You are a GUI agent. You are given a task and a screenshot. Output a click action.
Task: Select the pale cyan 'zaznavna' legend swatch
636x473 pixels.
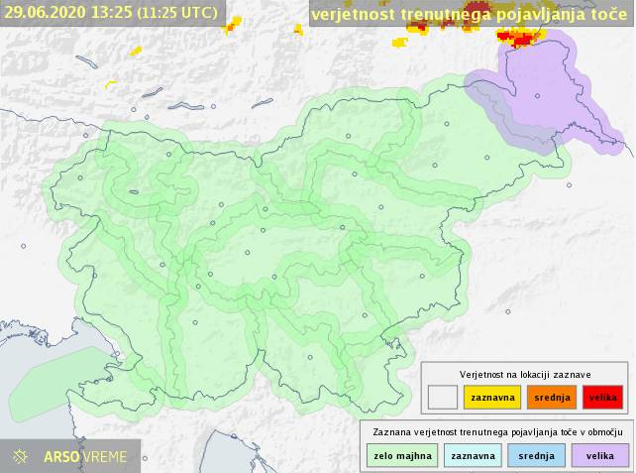click(472, 455)
